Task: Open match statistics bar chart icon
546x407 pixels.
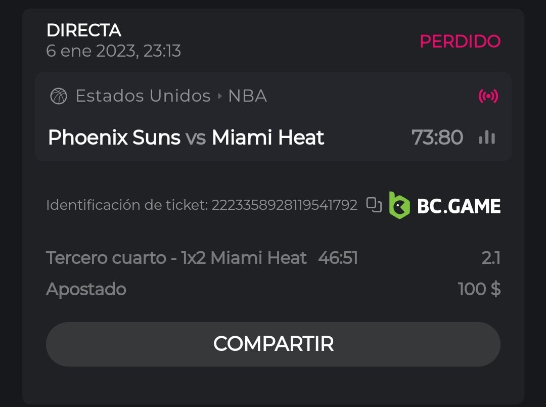Action: (487, 138)
